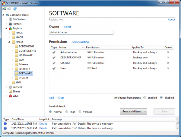Select the COMPONENTS key in tree
181x137 pixels.
(x=27, y=51)
